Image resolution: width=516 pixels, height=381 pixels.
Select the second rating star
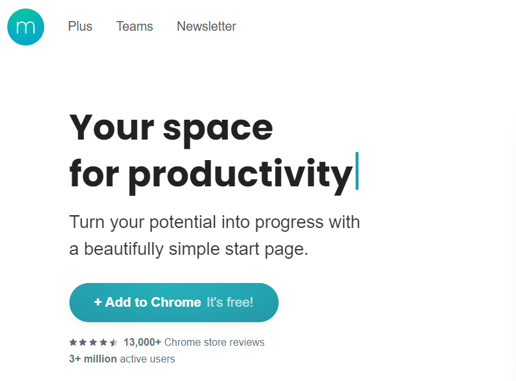[x=83, y=343]
